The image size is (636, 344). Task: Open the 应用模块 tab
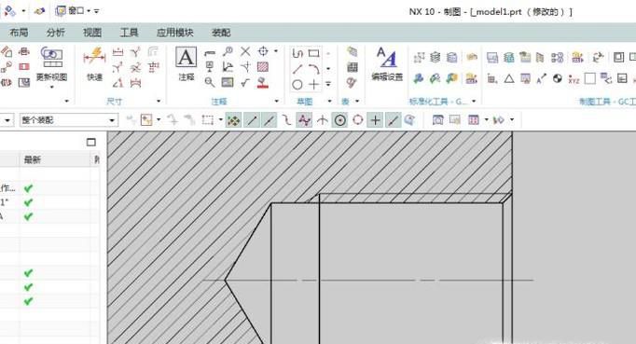175,33
